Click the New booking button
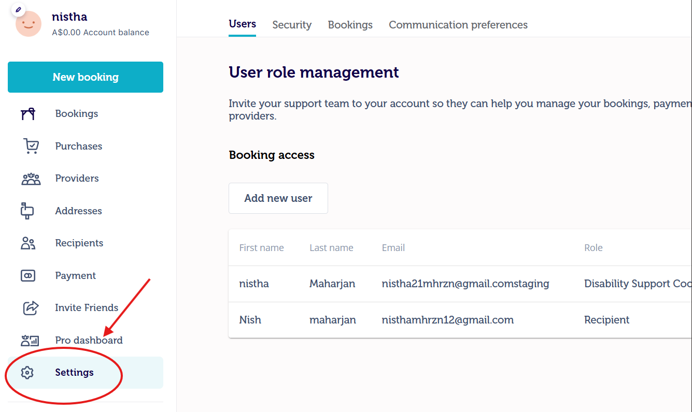This screenshot has width=692, height=412. (x=86, y=77)
